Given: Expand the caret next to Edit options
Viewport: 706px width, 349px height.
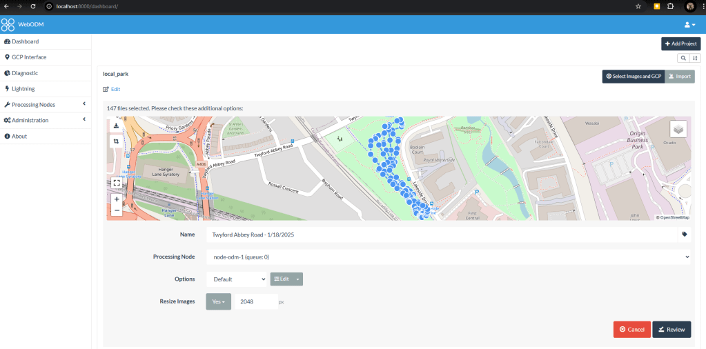Looking at the screenshot, I should (297, 279).
